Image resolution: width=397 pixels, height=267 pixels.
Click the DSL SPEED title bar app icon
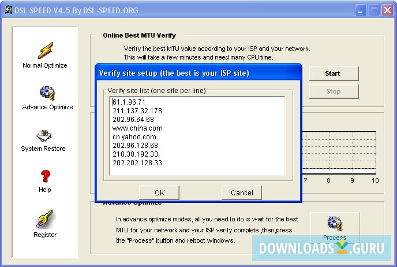point(9,10)
